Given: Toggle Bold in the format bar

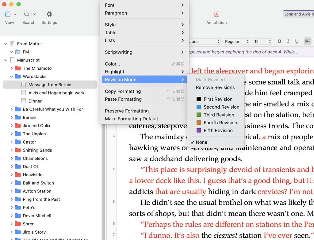Looking at the screenshot, I should [279, 41].
